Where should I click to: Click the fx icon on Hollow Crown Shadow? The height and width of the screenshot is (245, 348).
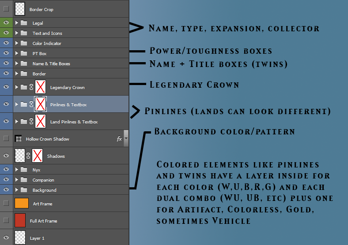[119, 139]
